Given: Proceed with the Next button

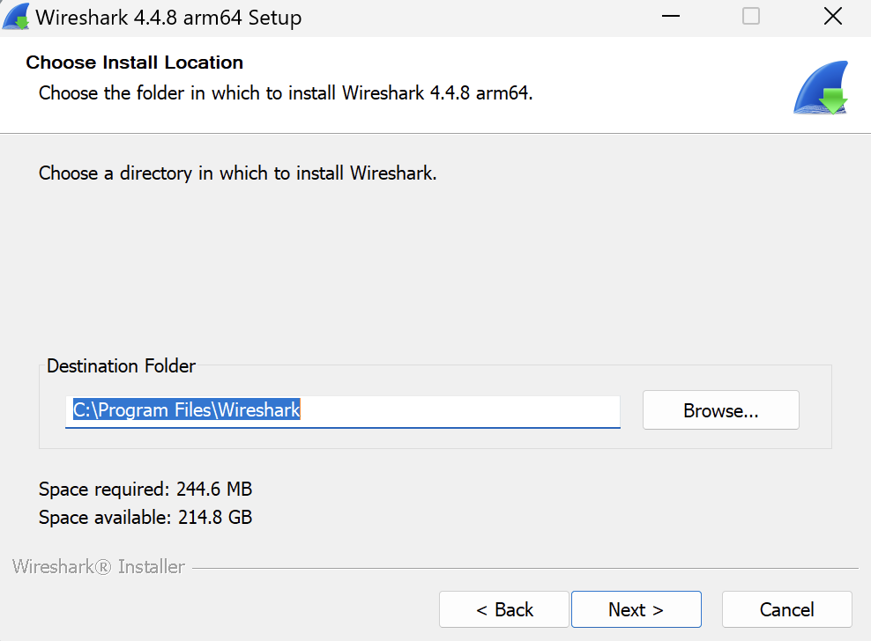Looking at the screenshot, I should (636, 609).
